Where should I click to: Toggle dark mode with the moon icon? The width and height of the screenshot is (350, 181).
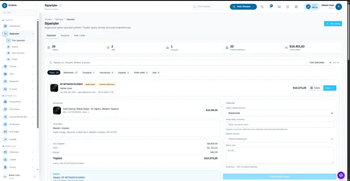(262, 7)
